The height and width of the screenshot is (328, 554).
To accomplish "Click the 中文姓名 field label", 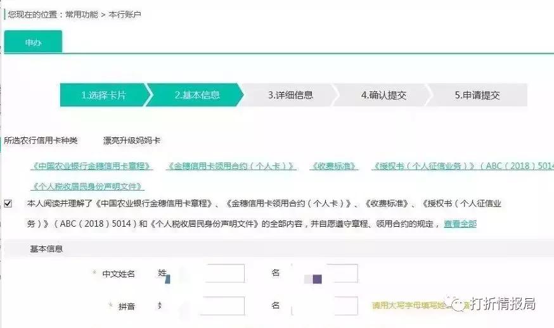I will pyautogui.click(x=119, y=274).
